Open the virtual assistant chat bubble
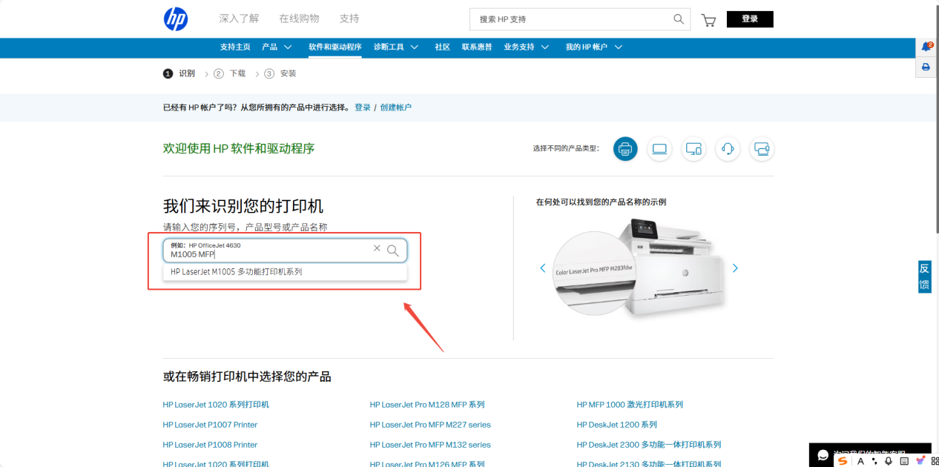The width and height of the screenshot is (939, 467). (823, 455)
